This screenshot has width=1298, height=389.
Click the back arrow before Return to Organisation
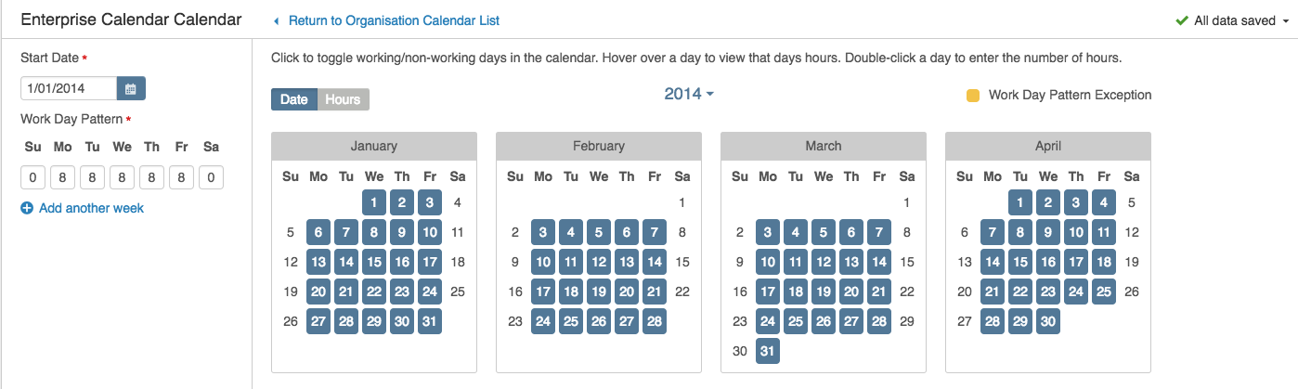tap(276, 20)
